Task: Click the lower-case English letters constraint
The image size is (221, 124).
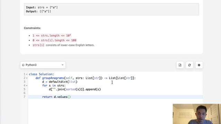Action: point(64,45)
